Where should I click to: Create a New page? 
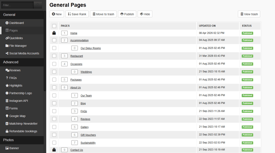57,14
